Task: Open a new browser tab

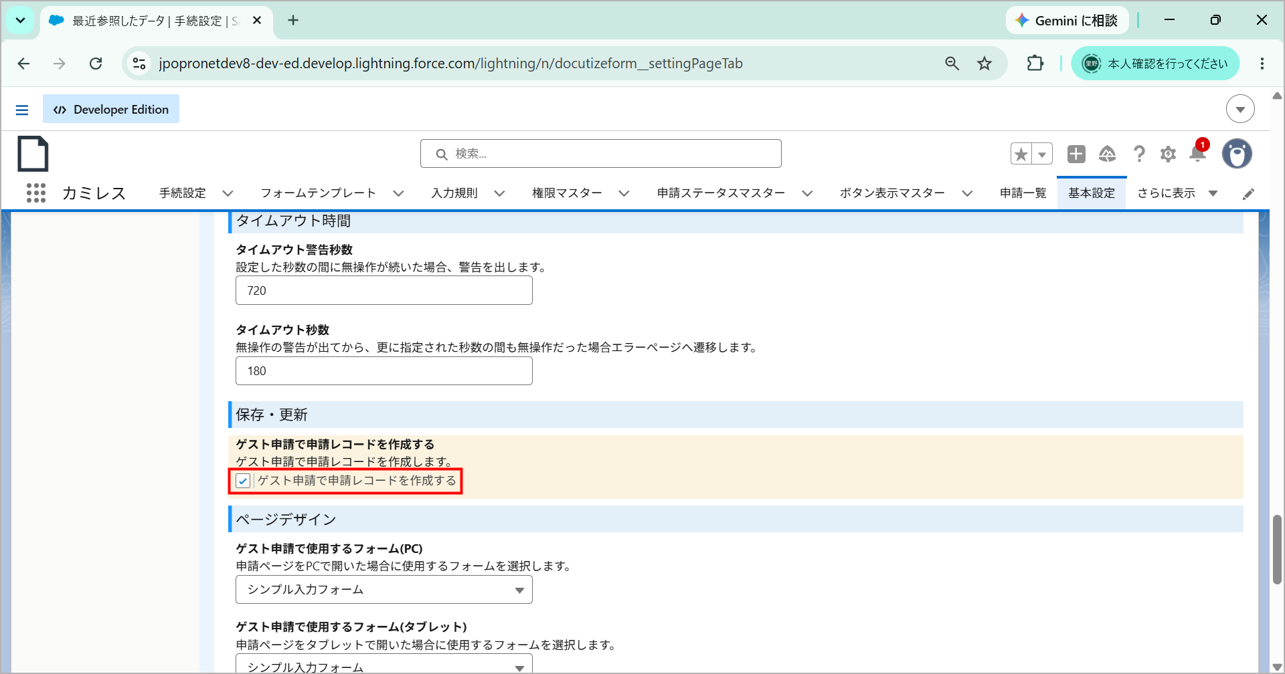Action: click(293, 21)
